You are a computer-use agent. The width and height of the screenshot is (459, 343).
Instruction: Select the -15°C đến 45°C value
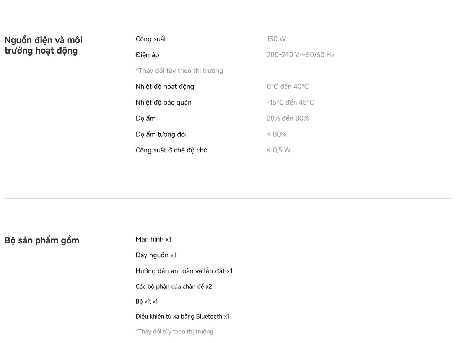[x=290, y=103]
